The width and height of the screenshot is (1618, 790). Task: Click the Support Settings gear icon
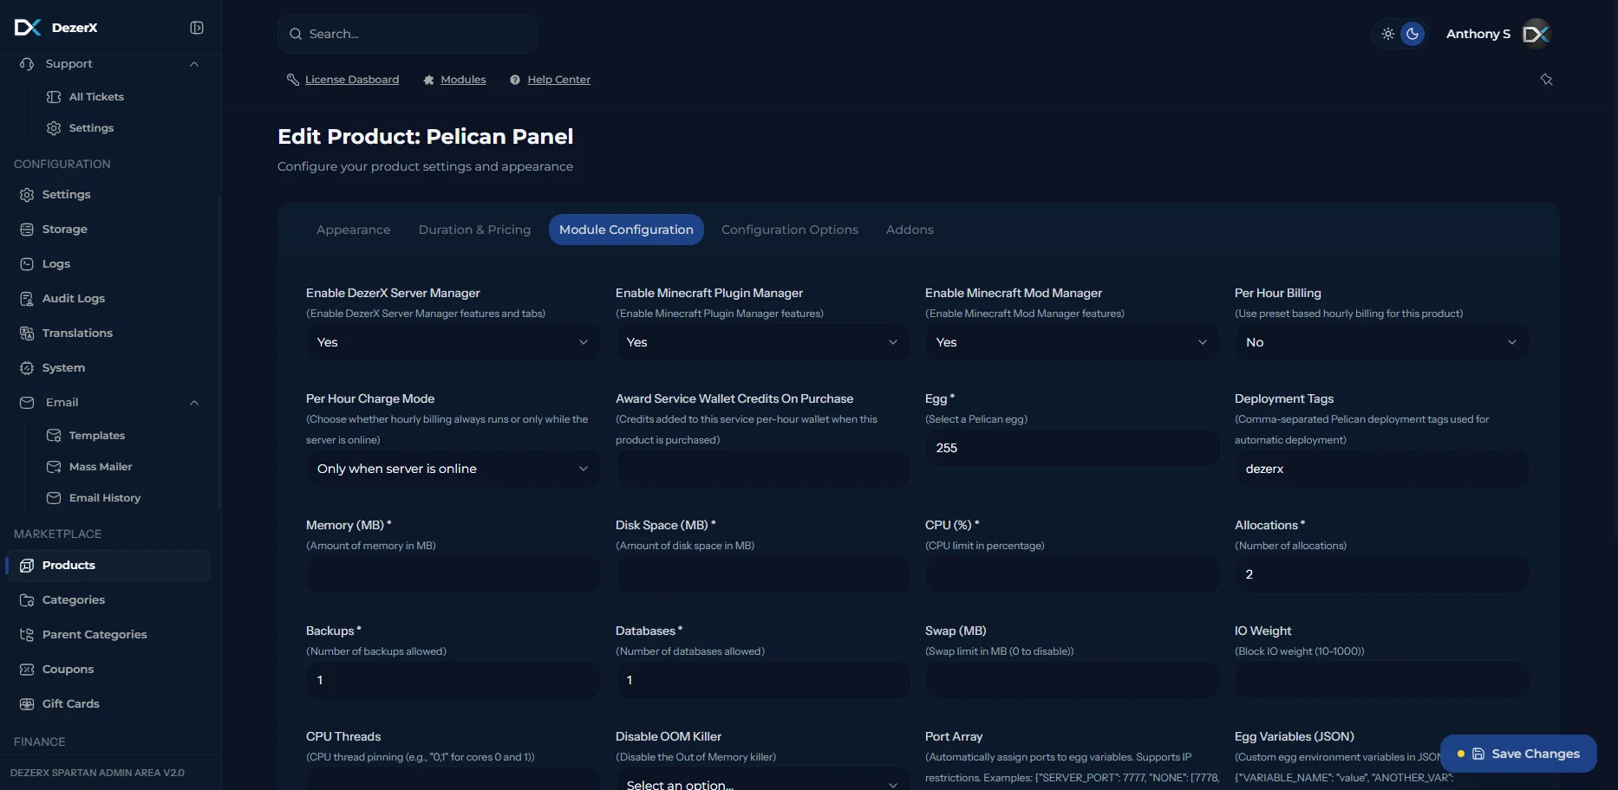coord(54,128)
